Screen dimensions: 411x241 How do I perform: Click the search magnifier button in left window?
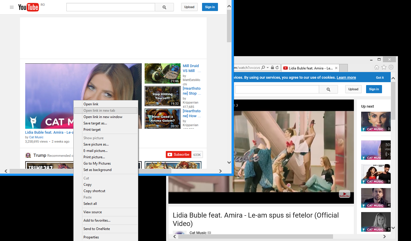[x=164, y=7]
